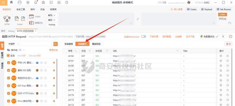The image size is (235, 106).
Task: Switch to the History tab
Action: [x=11, y=31]
